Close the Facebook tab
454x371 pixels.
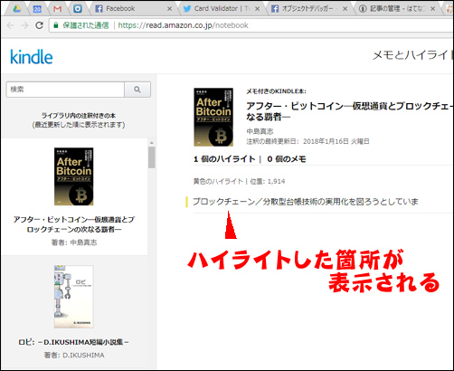170,9
